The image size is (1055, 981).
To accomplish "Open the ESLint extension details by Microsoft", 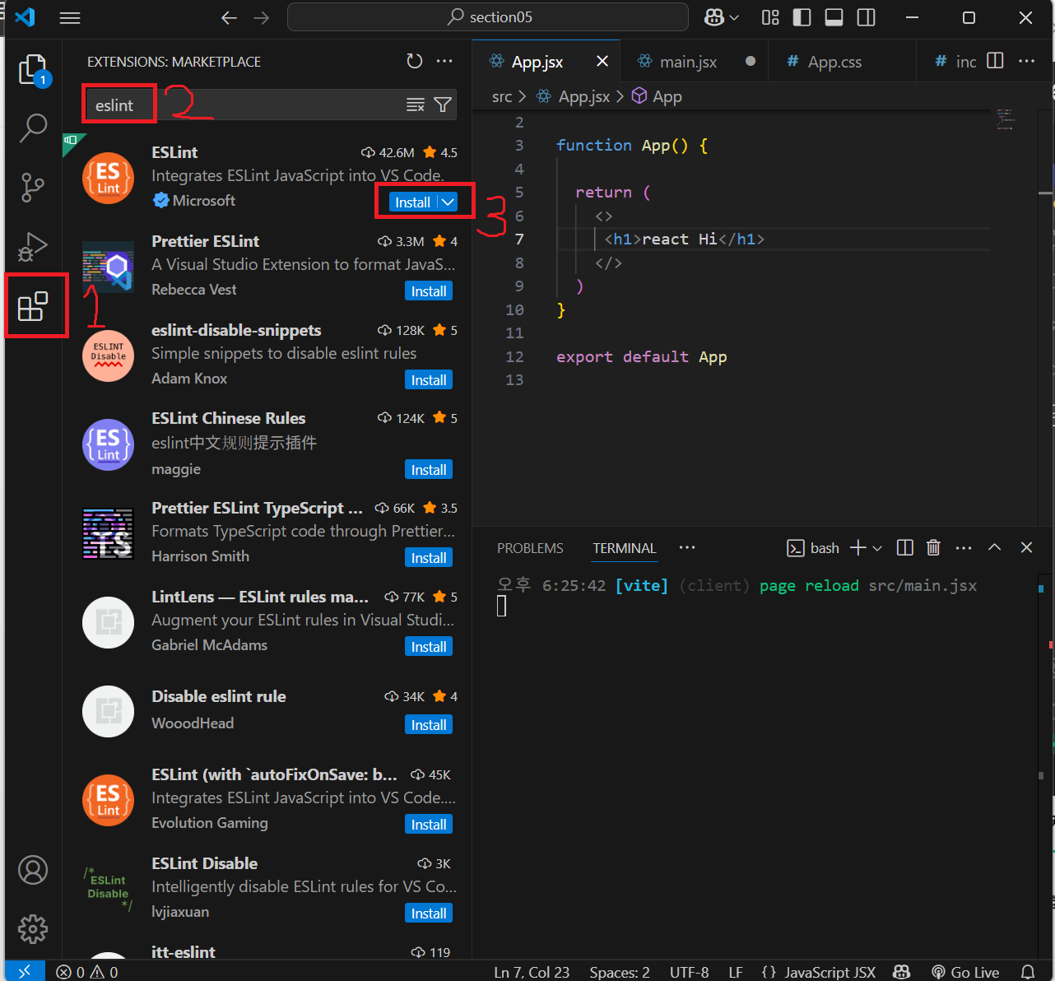I will 267,176.
